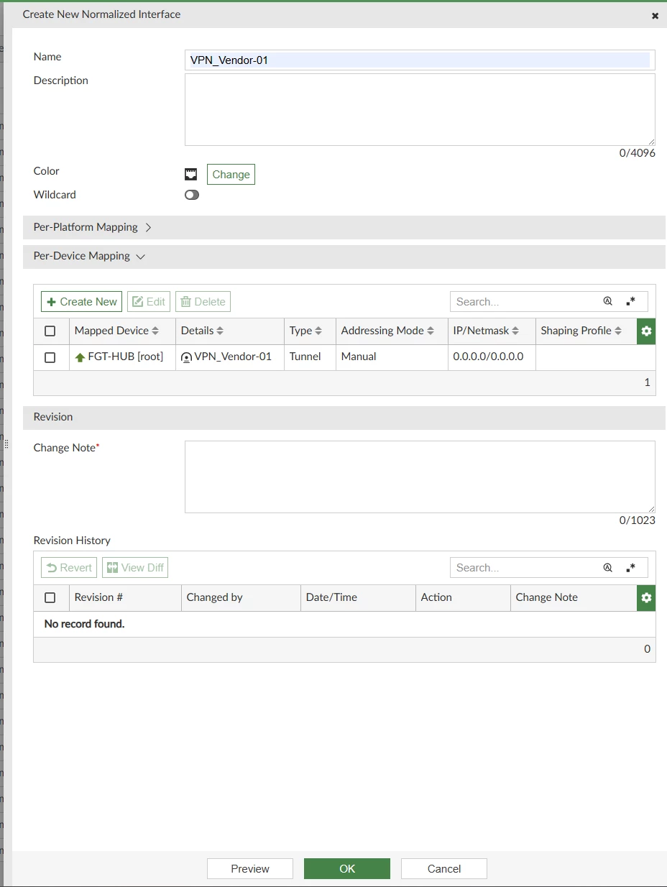Click the Delete button in Per-Device Mapping
Screen dimensions: 667x887
click(203, 302)
